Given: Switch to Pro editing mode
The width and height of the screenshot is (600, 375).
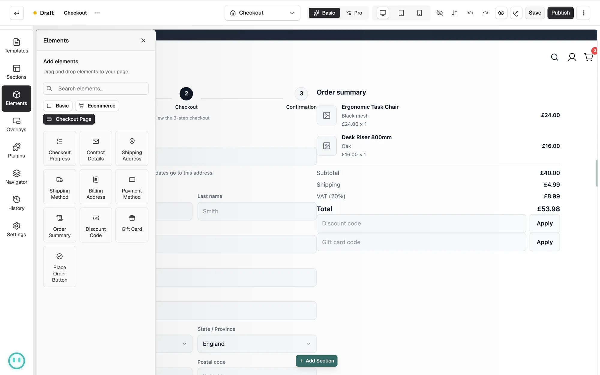Looking at the screenshot, I should coord(354,13).
